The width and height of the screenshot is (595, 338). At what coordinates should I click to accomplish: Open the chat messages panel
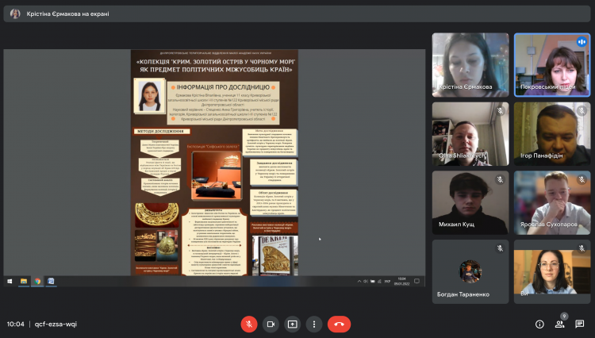click(x=580, y=324)
